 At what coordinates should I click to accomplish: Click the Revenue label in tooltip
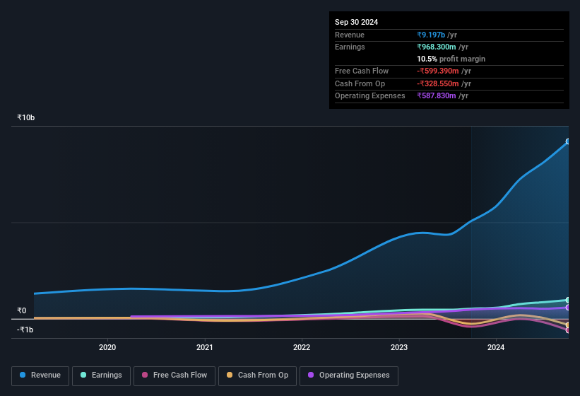pos(350,35)
